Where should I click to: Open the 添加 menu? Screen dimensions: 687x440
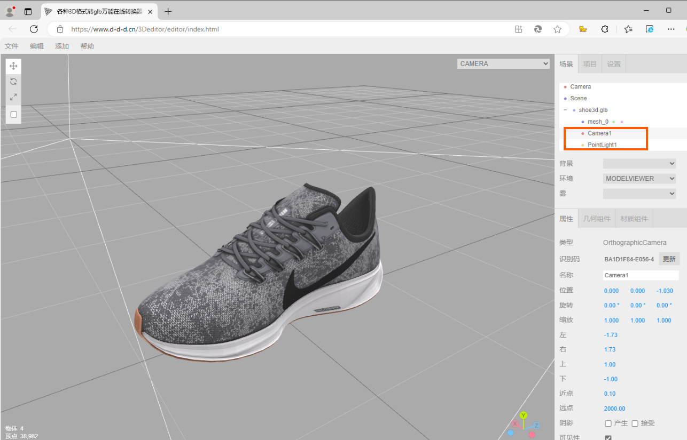click(62, 46)
